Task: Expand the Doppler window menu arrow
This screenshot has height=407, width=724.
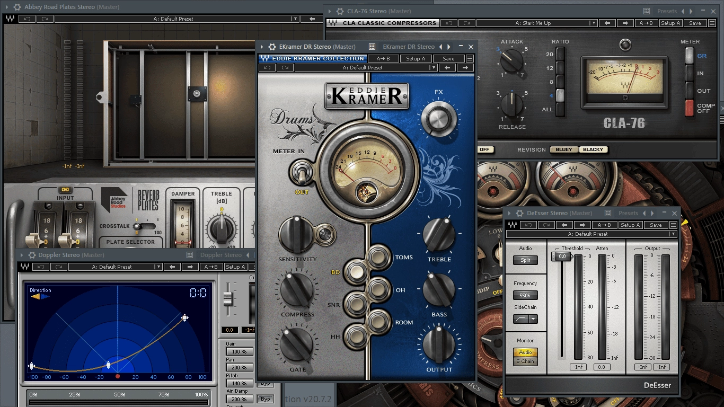Action: [x=22, y=255]
